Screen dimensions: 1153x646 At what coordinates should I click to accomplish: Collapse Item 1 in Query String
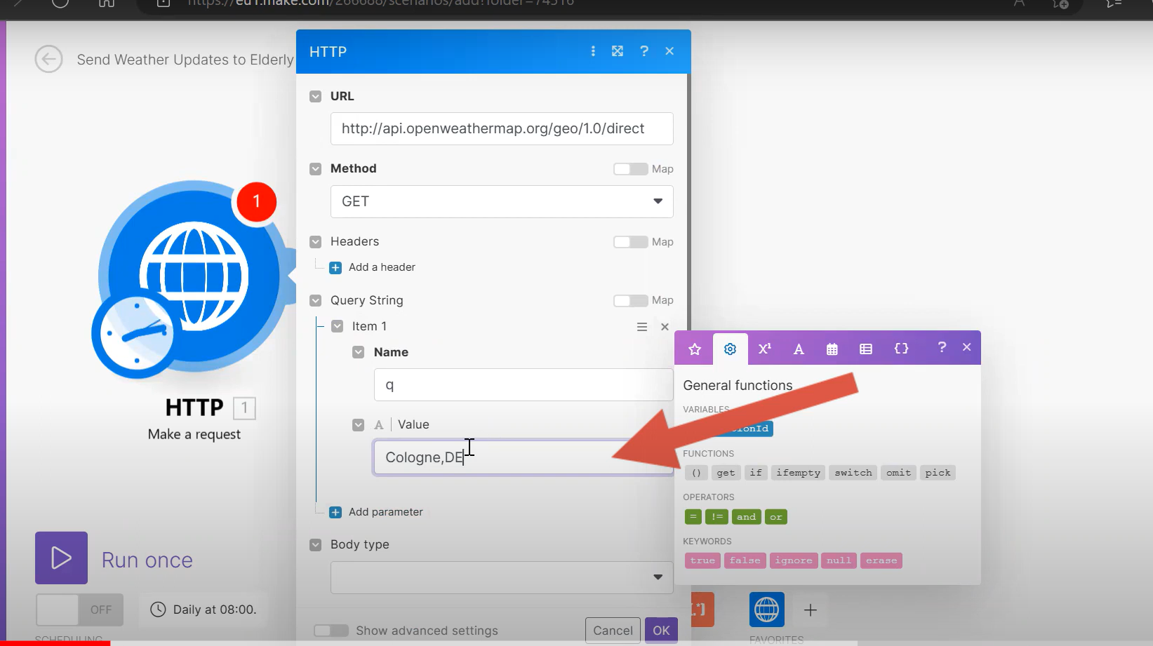(x=338, y=326)
